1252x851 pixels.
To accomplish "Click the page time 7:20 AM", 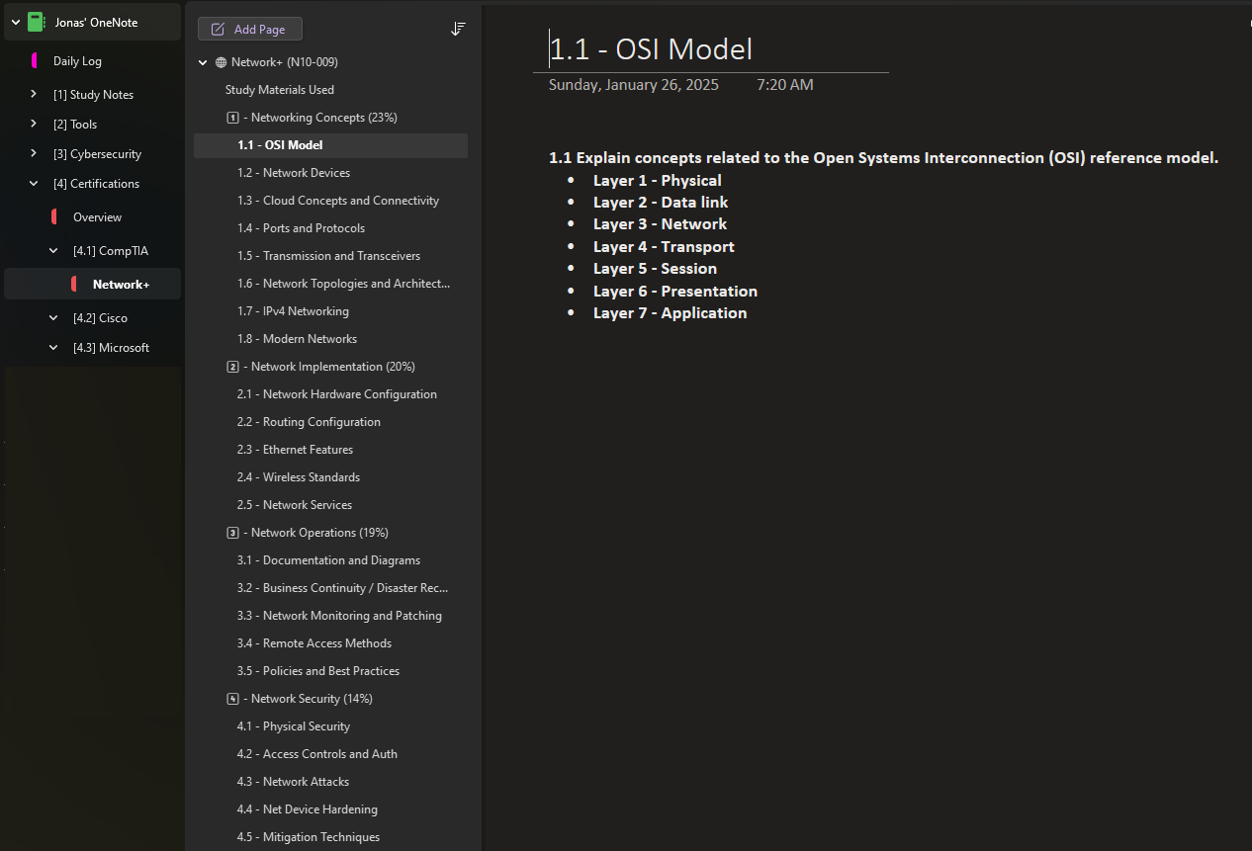I will click(x=785, y=85).
